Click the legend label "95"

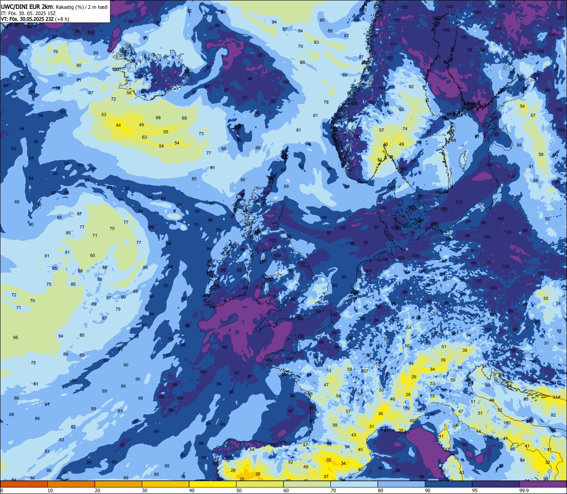pos(475,490)
